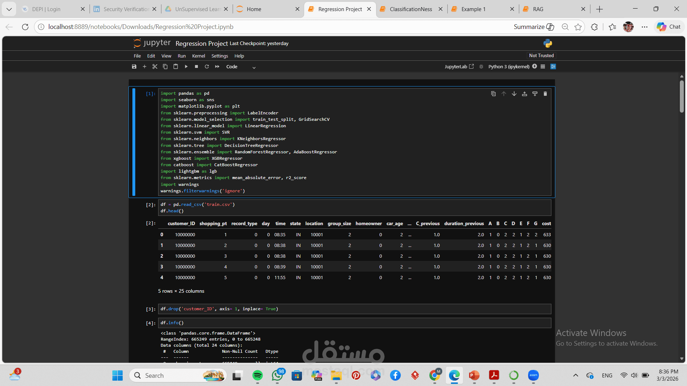Screen dimensions: 687x386
Task: Move the first cell down
Action: click(514, 94)
